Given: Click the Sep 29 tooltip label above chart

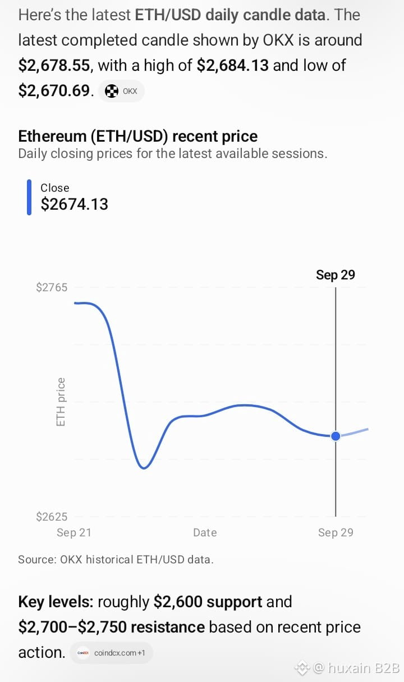Looking at the screenshot, I should [x=336, y=275].
